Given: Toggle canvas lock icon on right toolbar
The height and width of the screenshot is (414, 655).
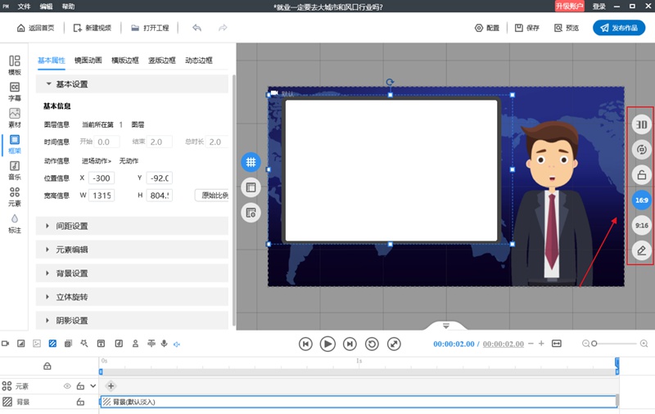Looking at the screenshot, I should point(641,174).
